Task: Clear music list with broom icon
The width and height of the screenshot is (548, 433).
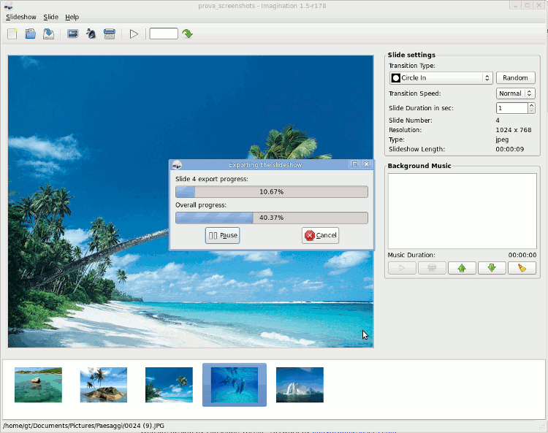Action: coord(521,268)
